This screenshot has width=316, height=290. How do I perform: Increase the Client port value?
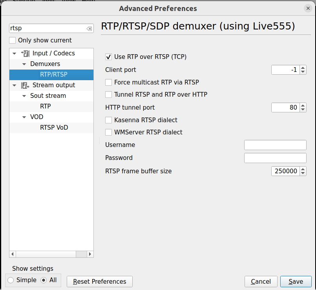coord(303,68)
